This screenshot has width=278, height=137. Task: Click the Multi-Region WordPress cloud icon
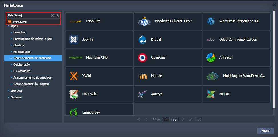(212, 76)
